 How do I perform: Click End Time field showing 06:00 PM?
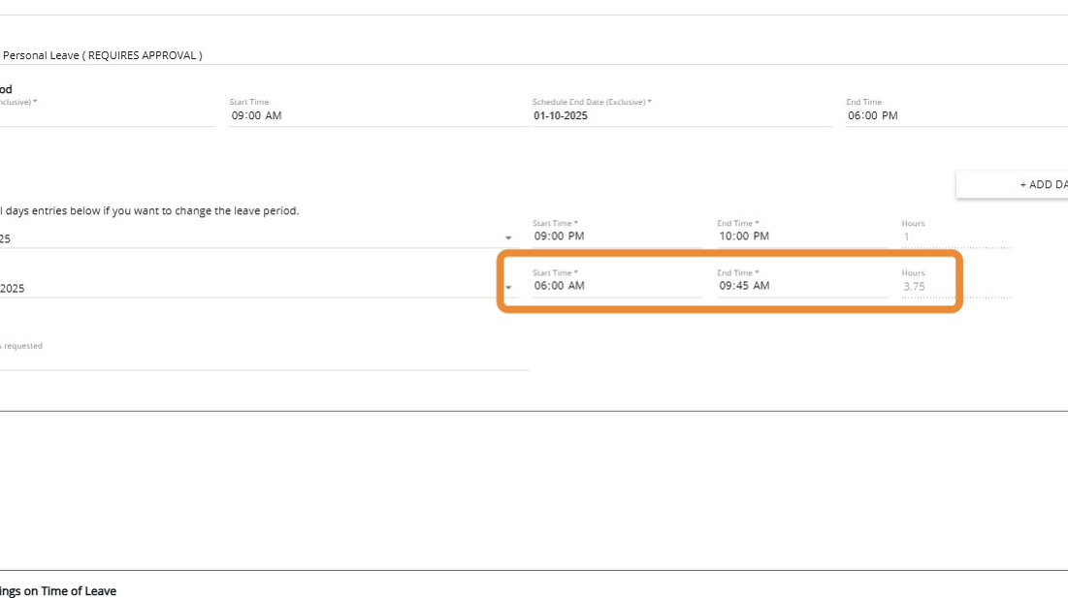tap(955, 115)
